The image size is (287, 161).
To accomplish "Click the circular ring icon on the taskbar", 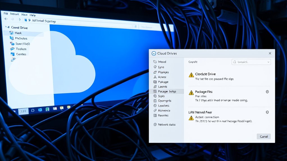I will coord(33,110).
